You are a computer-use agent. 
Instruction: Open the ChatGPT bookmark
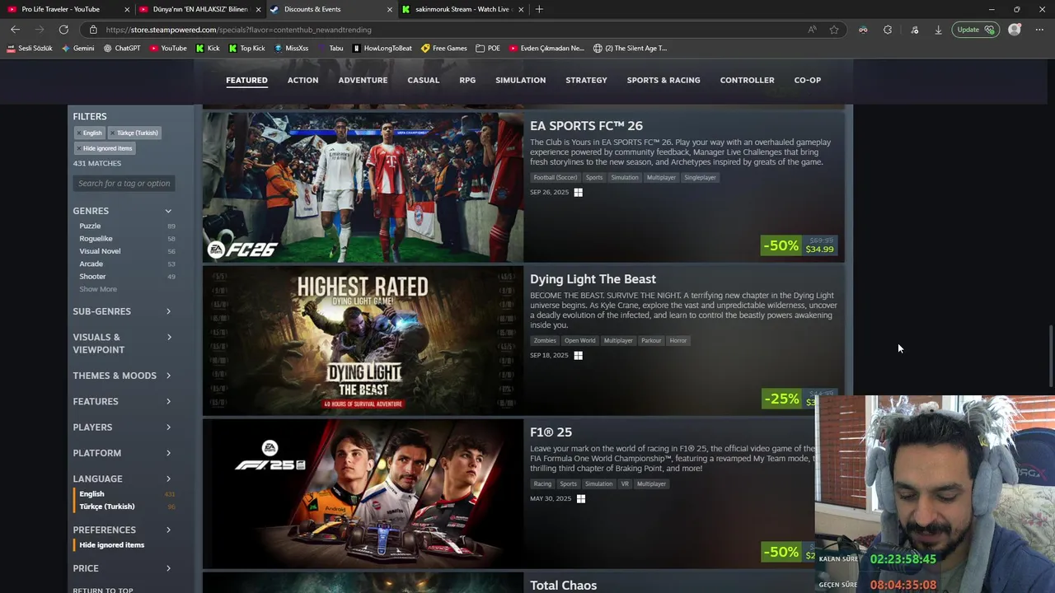pos(122,48)
